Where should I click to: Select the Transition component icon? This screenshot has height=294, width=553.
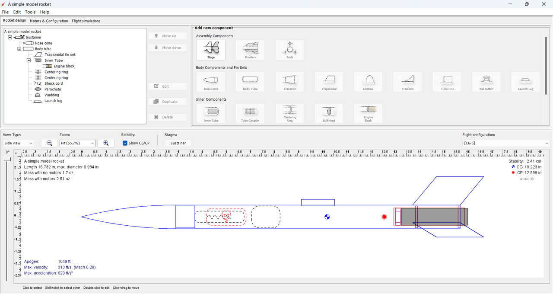point(290,82)
